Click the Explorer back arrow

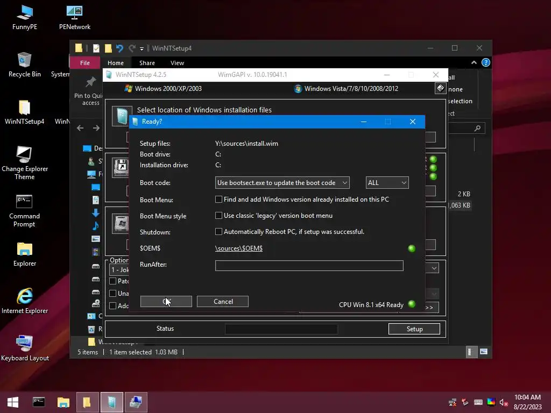(80, 128)
